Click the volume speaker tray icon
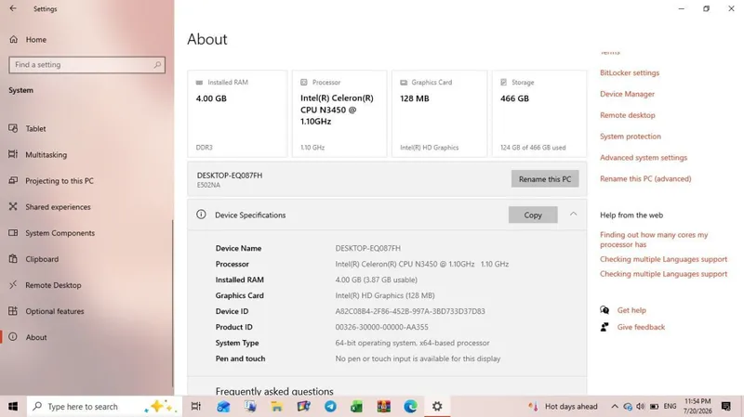The width and height of the screenshot is (744, 417). [x=641, y=406]
